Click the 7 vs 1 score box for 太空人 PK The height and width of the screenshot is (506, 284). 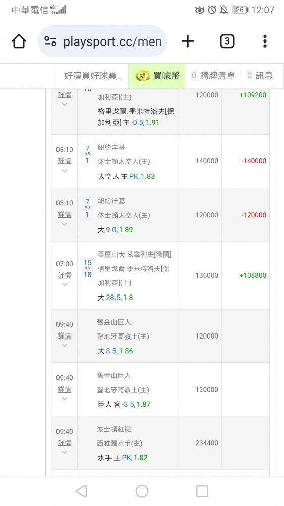point(87,154)
